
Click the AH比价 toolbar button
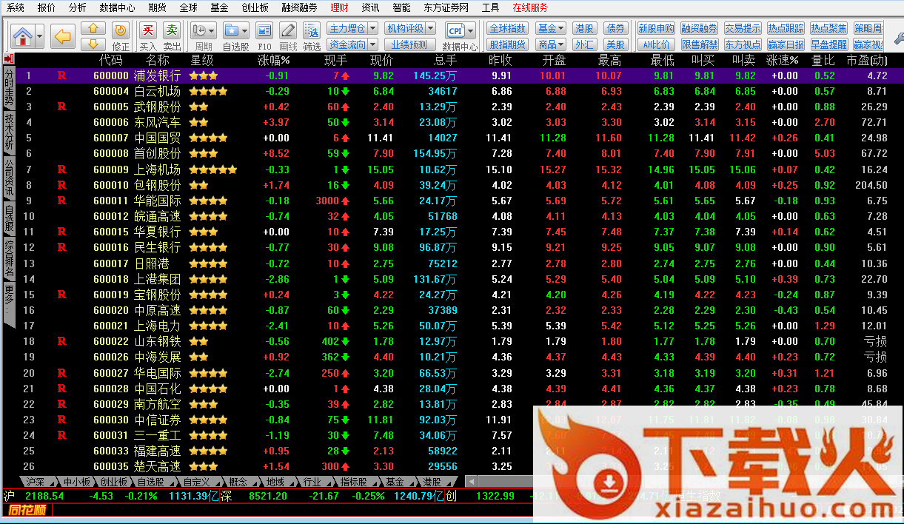[657, 44]
